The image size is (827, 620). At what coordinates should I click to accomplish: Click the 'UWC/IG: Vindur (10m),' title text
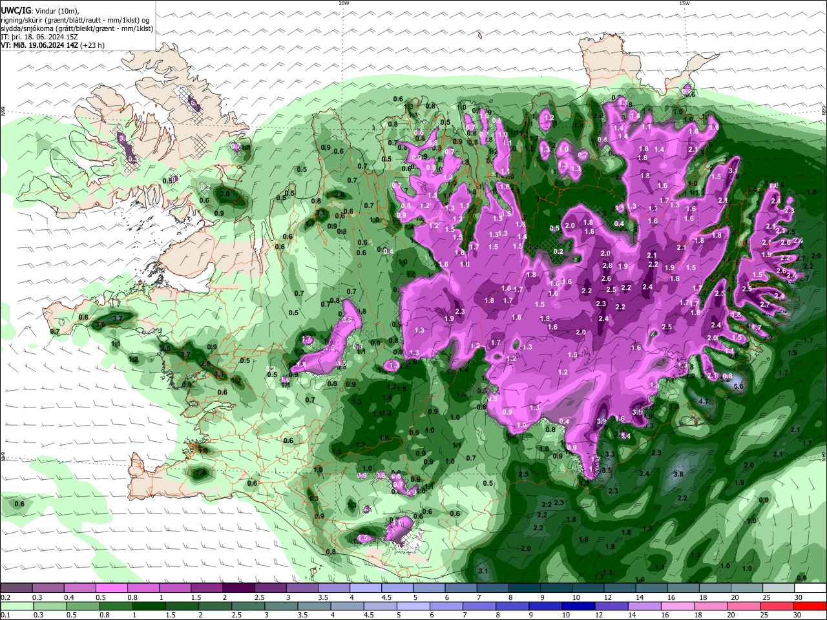coord(40,11)
